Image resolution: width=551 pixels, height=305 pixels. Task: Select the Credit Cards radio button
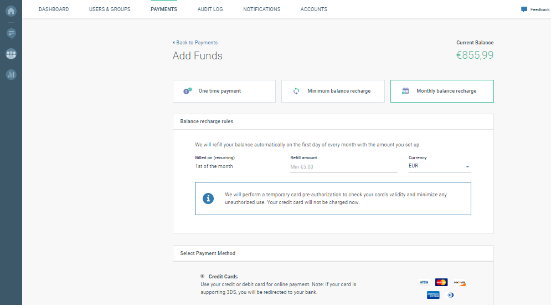[203, 276]
